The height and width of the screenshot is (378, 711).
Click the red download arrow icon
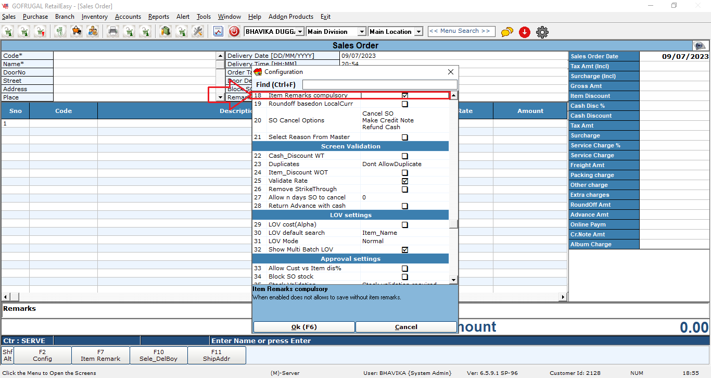525,32
